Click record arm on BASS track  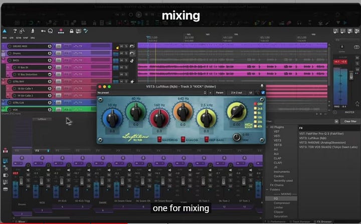coord(10,60)
